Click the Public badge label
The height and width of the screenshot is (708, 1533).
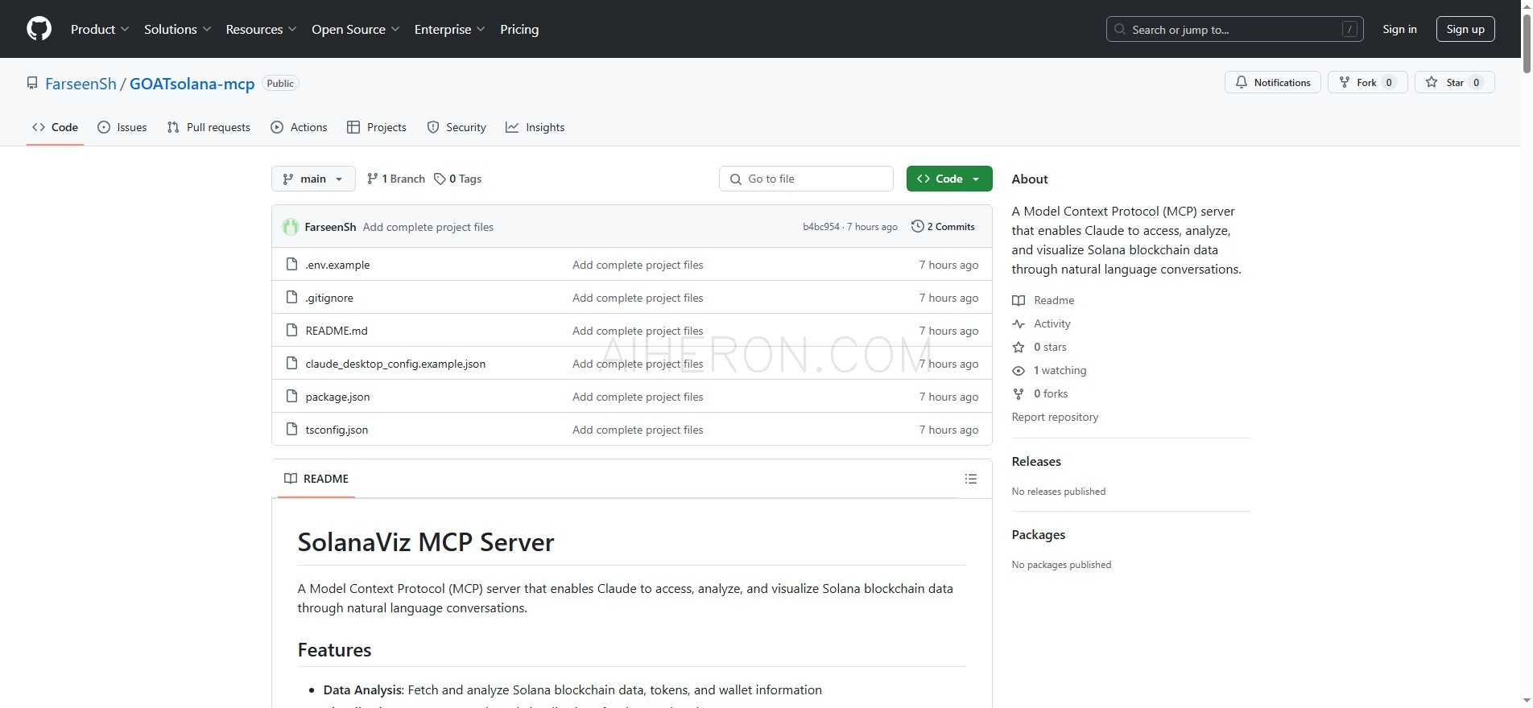point(280,83)
